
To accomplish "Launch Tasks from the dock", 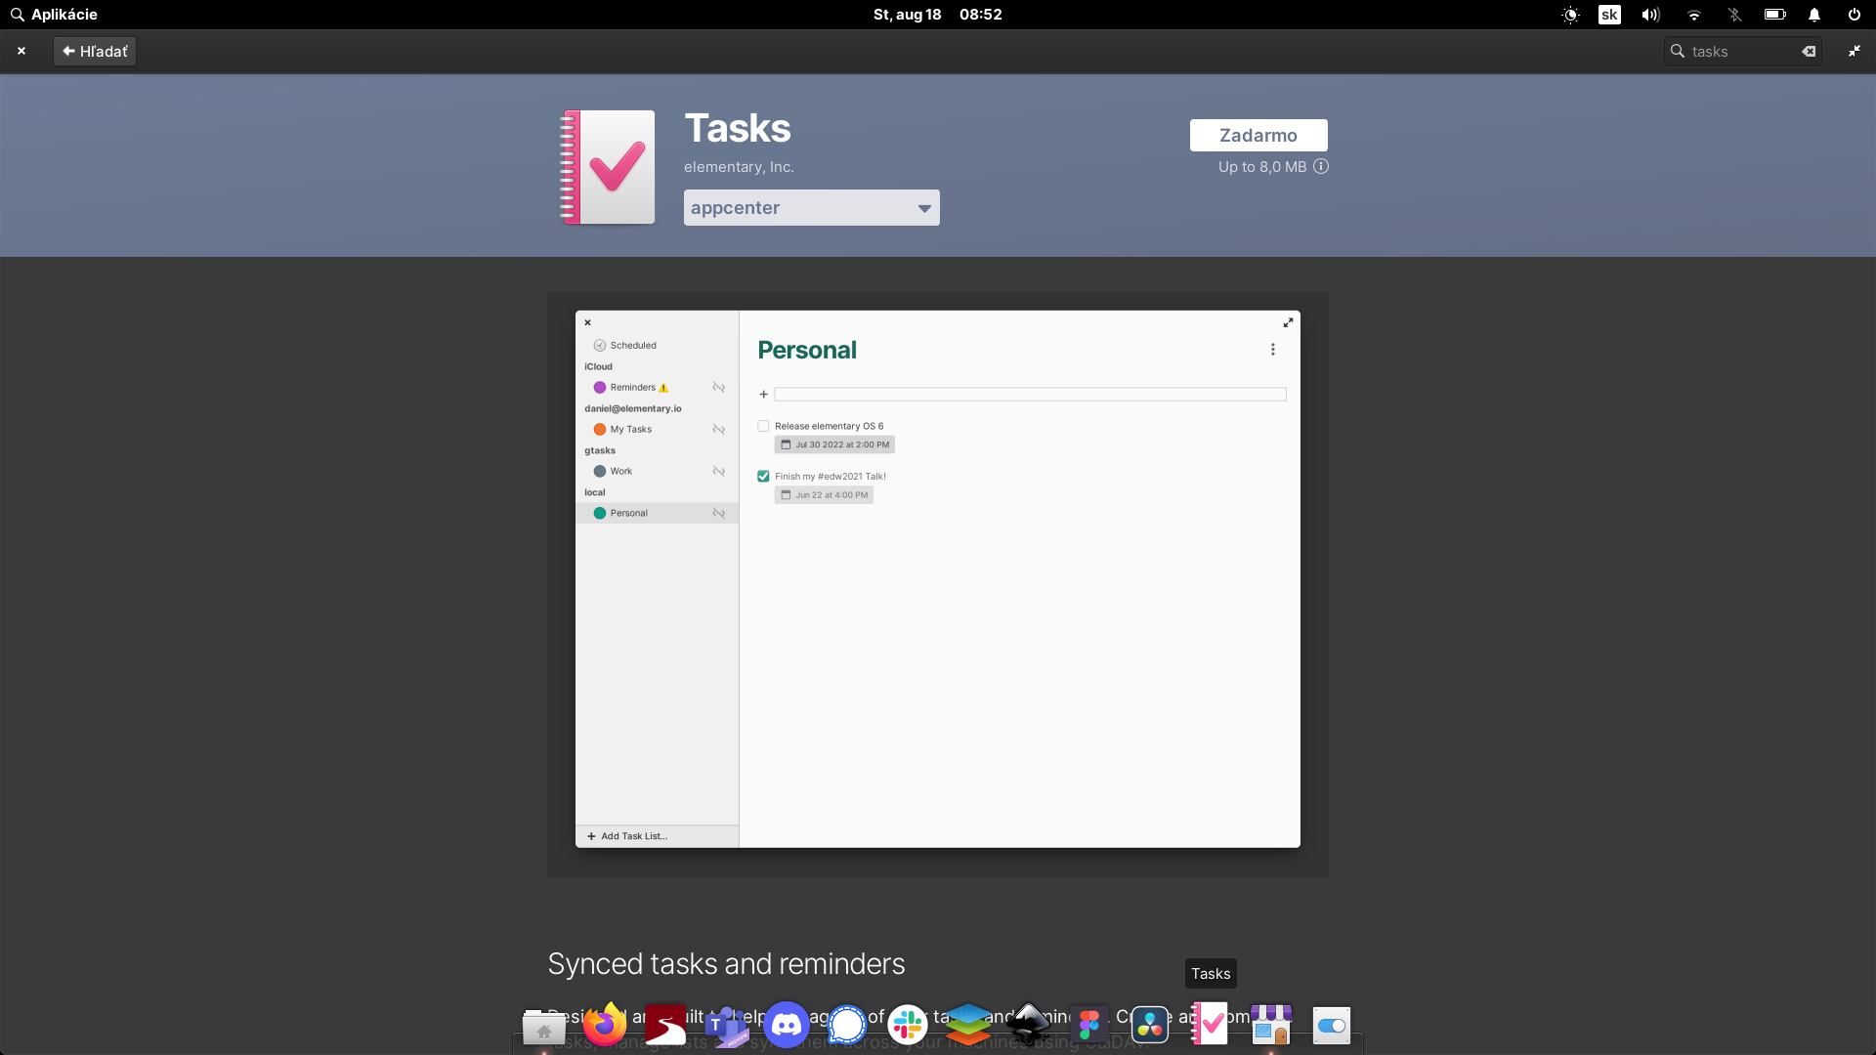I will coord(1211,1024).
